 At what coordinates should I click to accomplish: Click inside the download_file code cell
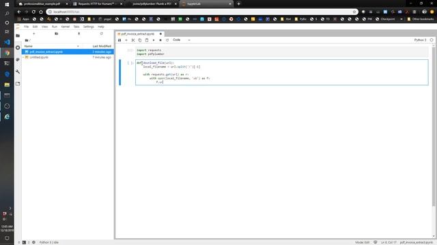pyautogui.click(x=281, y=72)
